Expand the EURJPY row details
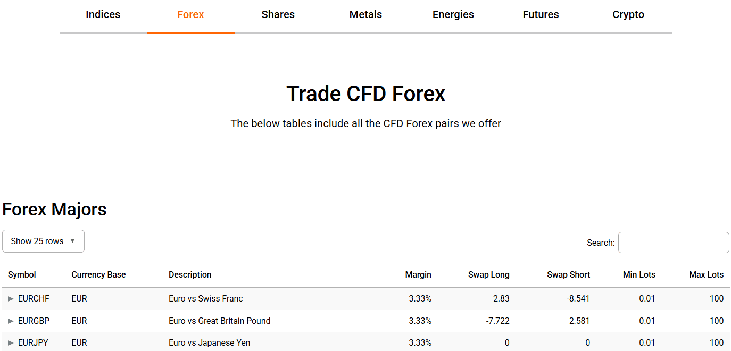Viewport: 731px width, 351px height. 11,342
